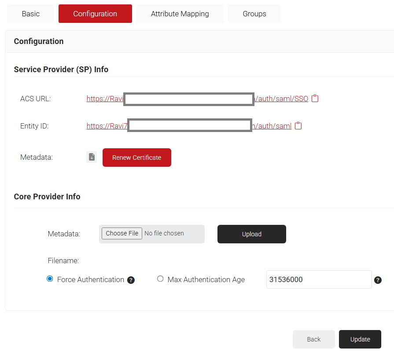Screen dimensions: 394x356
Task: Download the SP metadata file icon
Action: (92, 157)
